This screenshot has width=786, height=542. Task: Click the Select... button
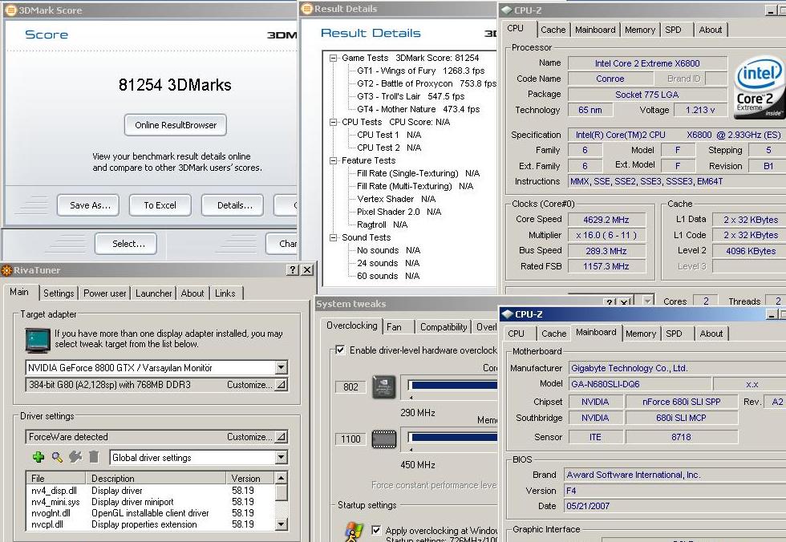(x=126, y=244)
